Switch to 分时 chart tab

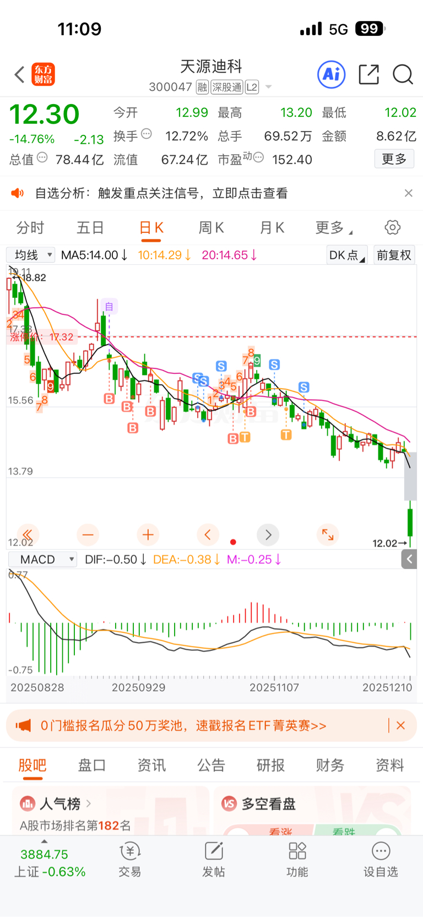coord(30,227)
